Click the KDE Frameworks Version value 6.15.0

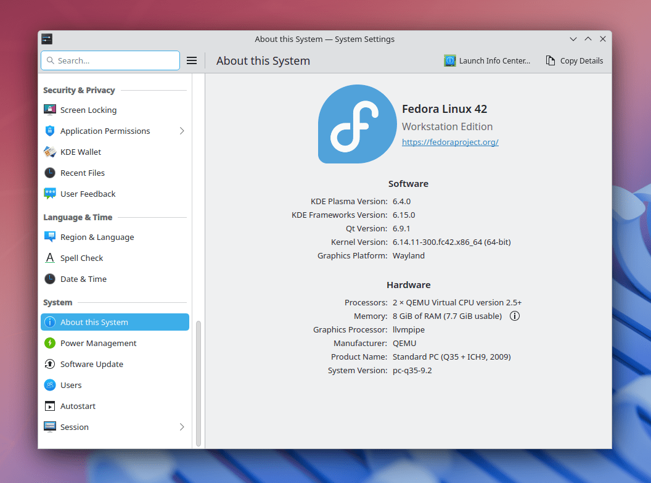point(404,215)
